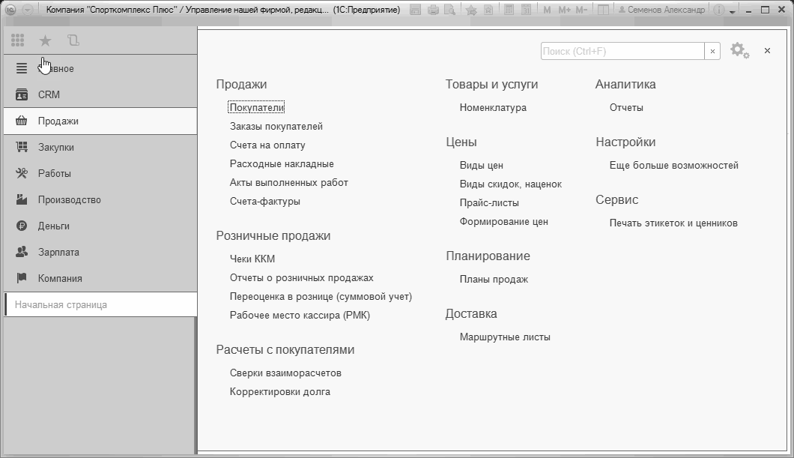Toggle the panel layout icon in title bar
The height and width of the screenshot is (458, 794).
pyautogui.click(x=603, y=10)
